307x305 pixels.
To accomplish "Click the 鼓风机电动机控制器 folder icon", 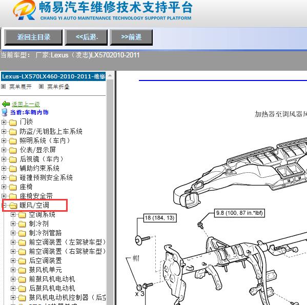I will tap(22, 298).
